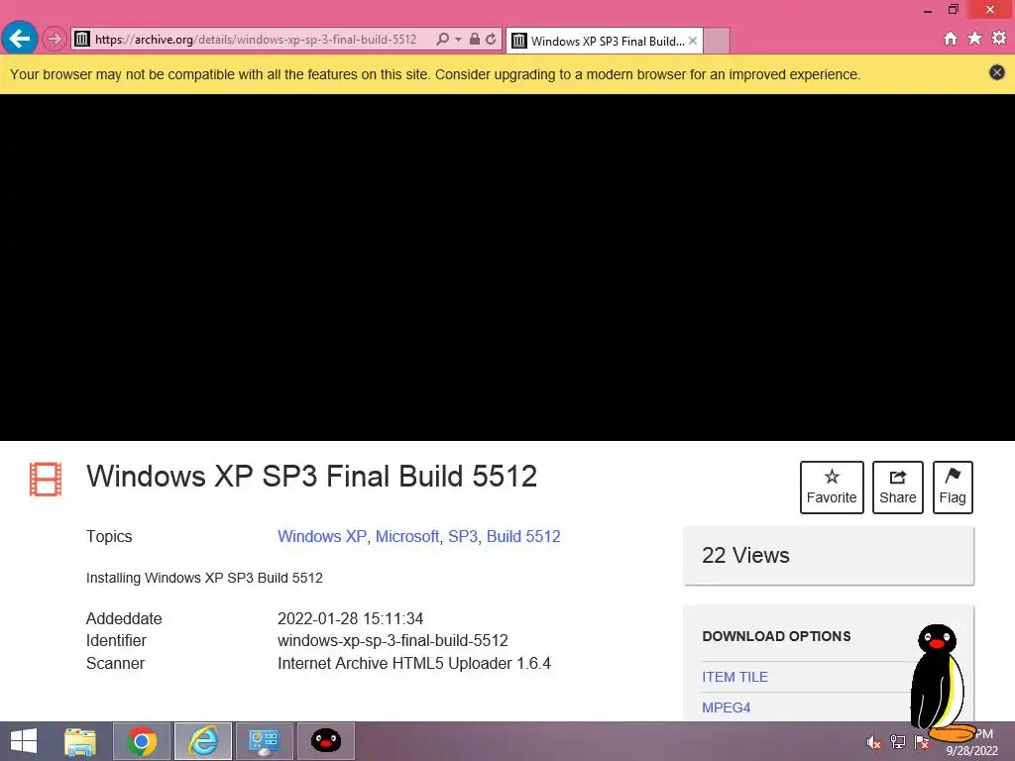Click the 22 Views box
Viewport: 1015px width, 761px height.
829,555
